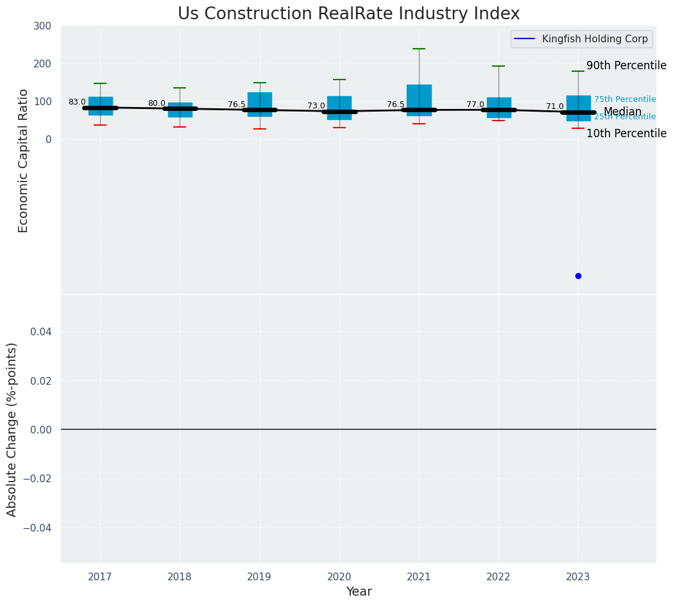
Task: Click the blue line sample in the legend
Action: point(525,39)
